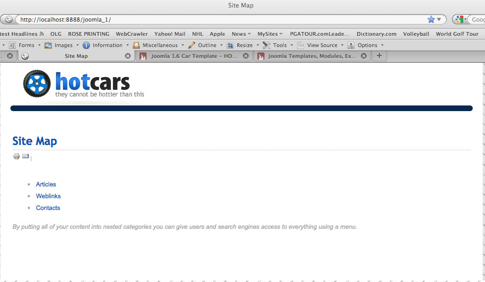
Task: Click the Google search field
Action: [x=477, y=19]
